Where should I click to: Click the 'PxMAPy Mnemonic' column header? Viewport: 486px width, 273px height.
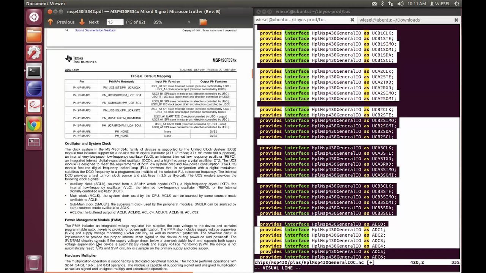click(122, 82)
